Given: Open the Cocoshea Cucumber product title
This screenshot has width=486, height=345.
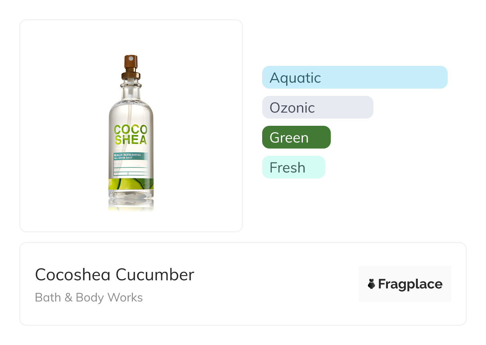Looking at the screenshot, I should tap(115, 275).
